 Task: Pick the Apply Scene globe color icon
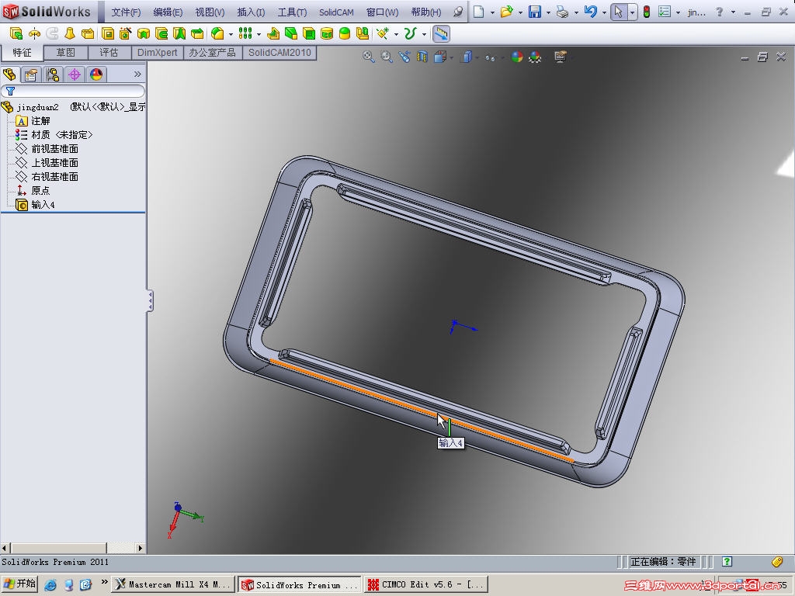pyautogui.click(x=534, y=57)
